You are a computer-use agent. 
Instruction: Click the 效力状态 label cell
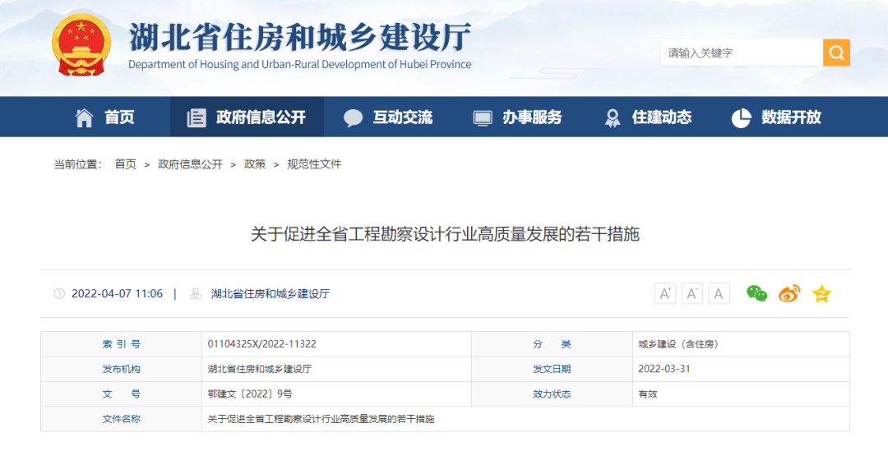552,393
